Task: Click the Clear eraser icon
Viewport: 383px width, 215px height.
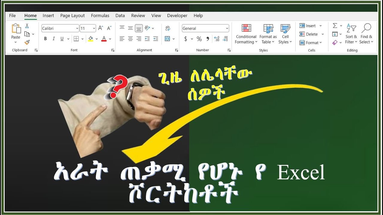Action: [335, 43]
